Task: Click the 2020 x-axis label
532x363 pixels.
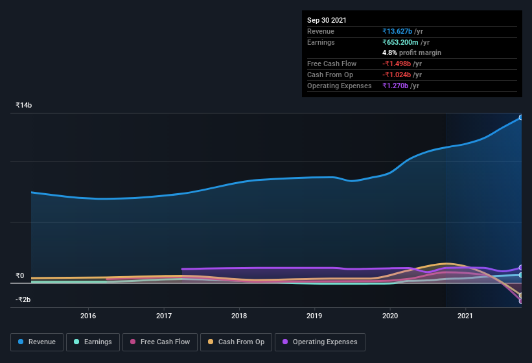Action: click(x=390, y=316)
